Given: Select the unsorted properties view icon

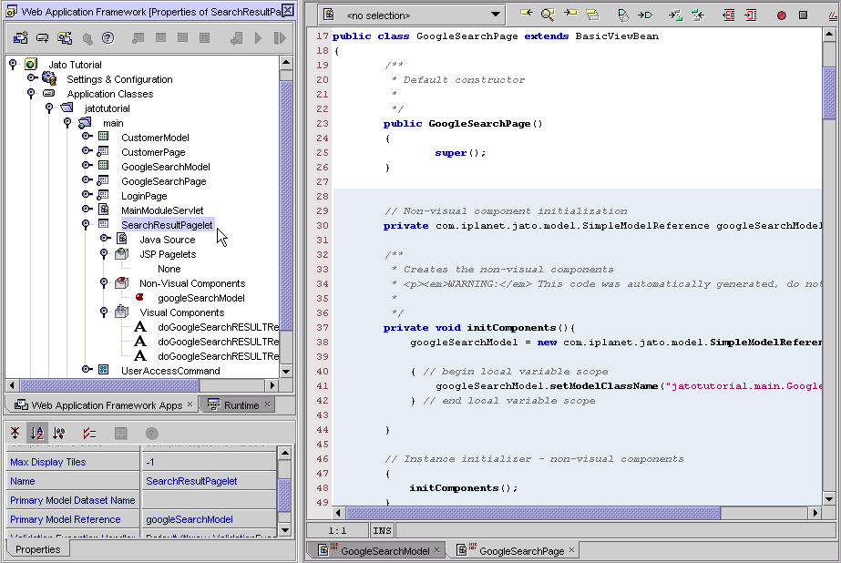Looking at the screenshot, I should (15, 434).
